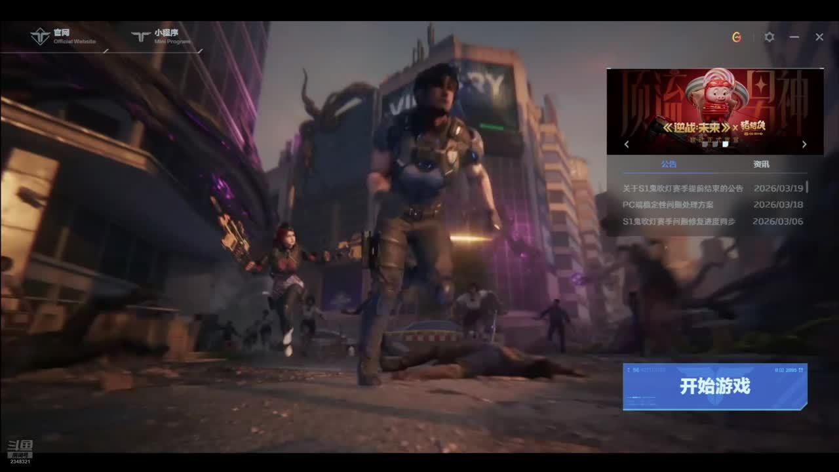This screenshot has width=839, height=472.
Task: Open announcement PC端稳定性问题处理方案
Action: tap(668, 205)
